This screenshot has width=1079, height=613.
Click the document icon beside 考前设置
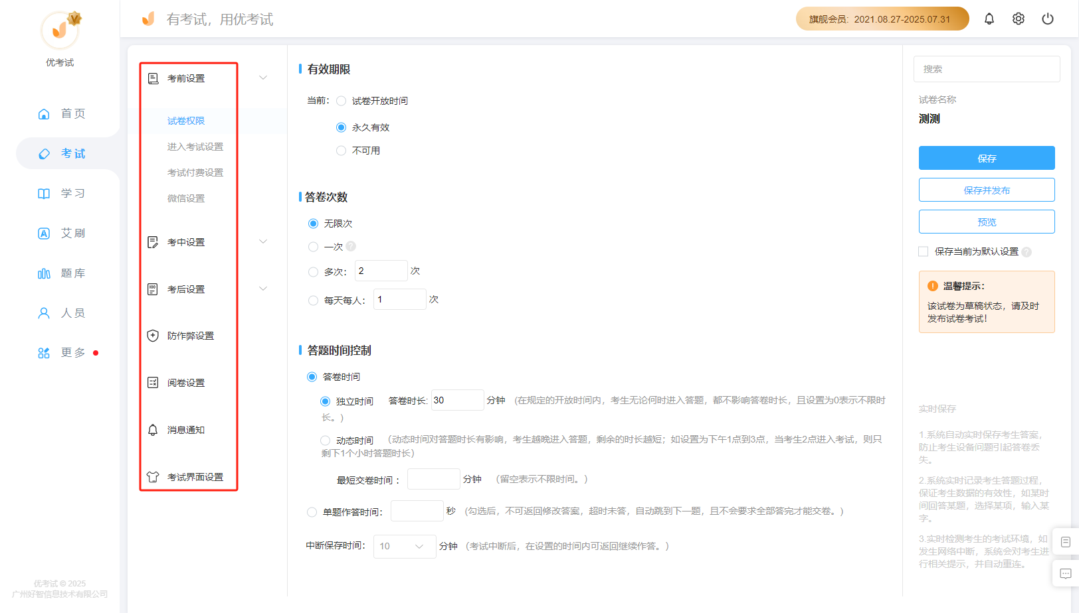153,78
